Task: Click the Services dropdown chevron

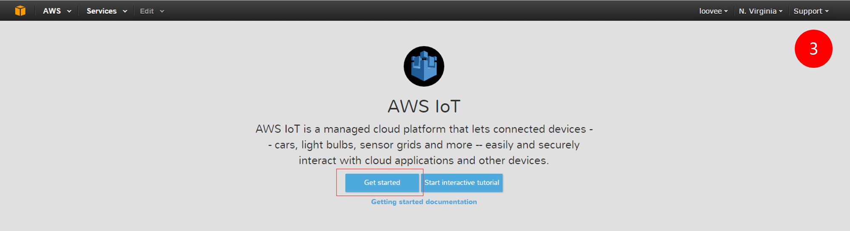Action: coord(125,11)
